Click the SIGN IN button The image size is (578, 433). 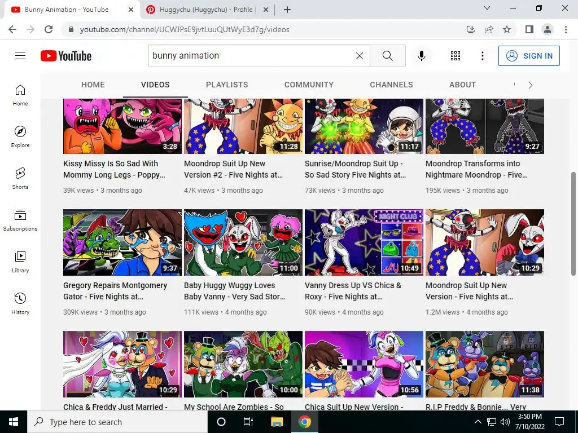tap(529, 56)
